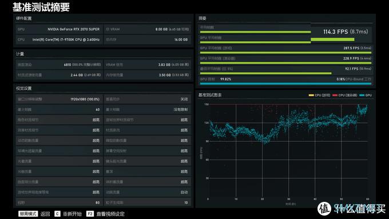Image resolution: width=389 pixels, height=219 pixels.
Task: Select the 基准测试摘要 page title
Action: tap(41, 7)
